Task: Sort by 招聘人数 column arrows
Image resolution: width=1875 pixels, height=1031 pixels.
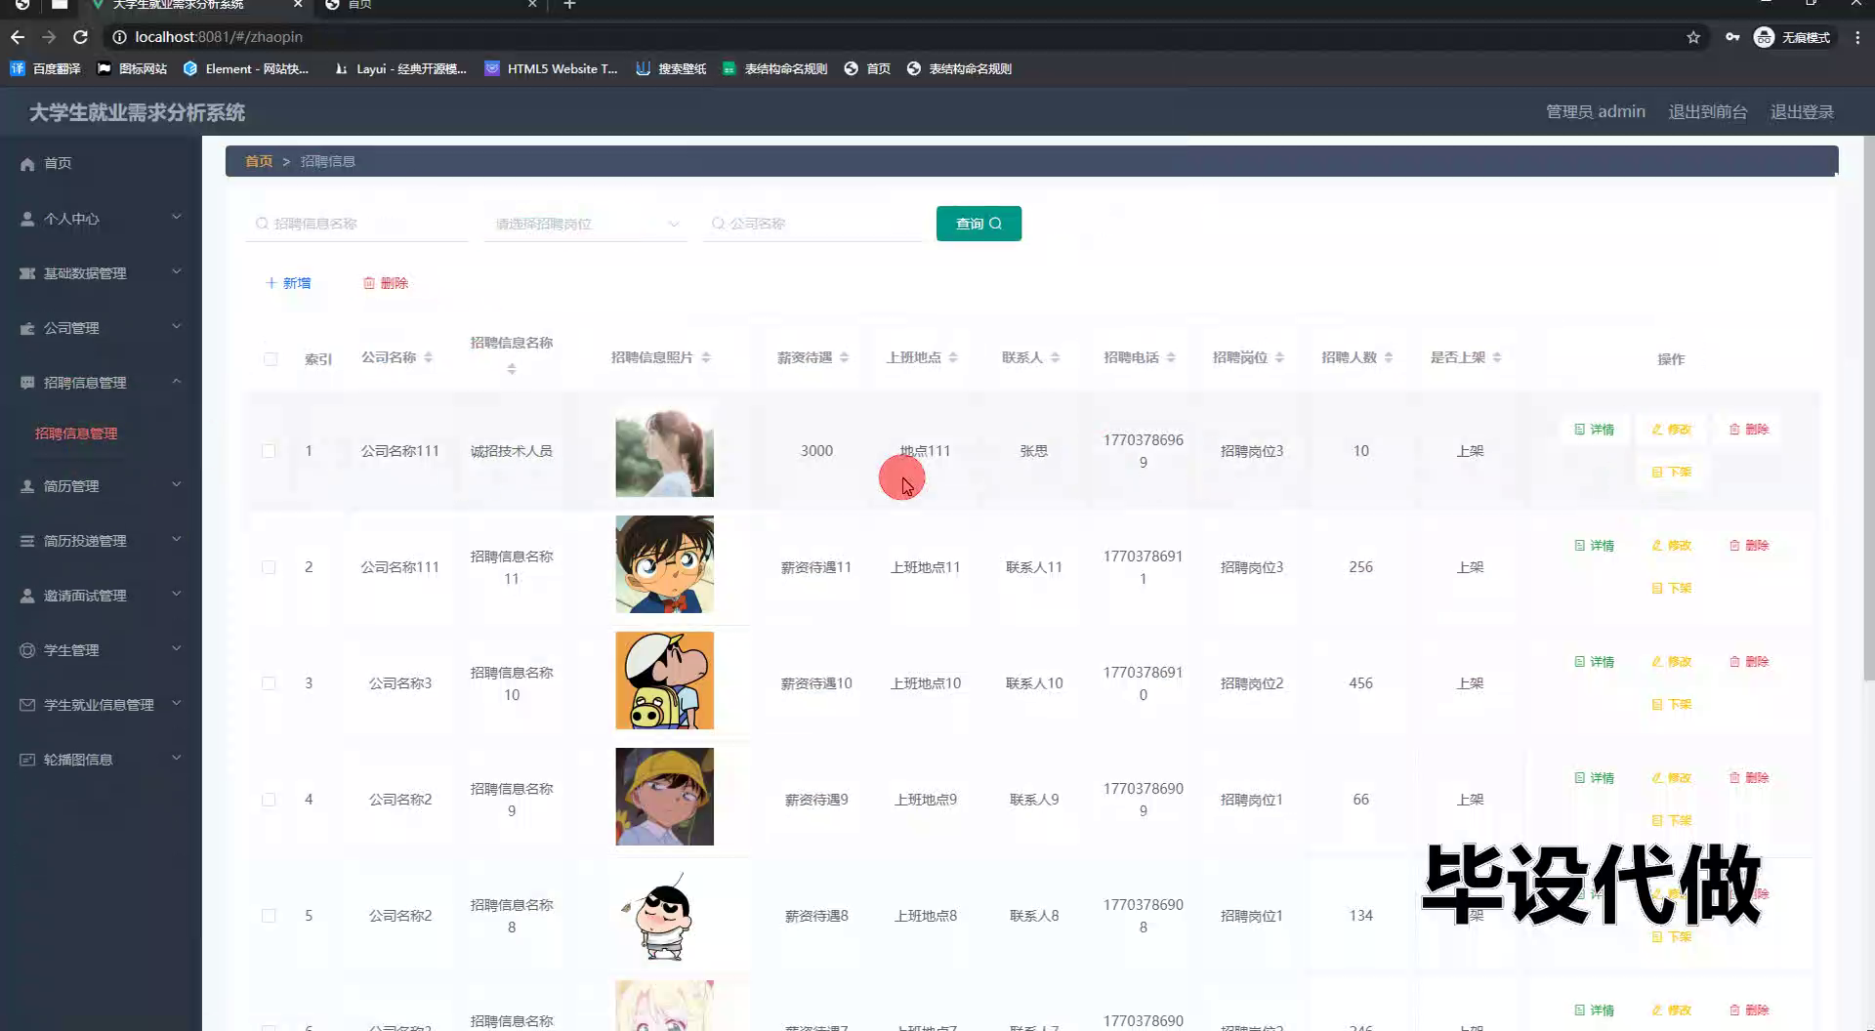Action: (x=1389, y=358)
